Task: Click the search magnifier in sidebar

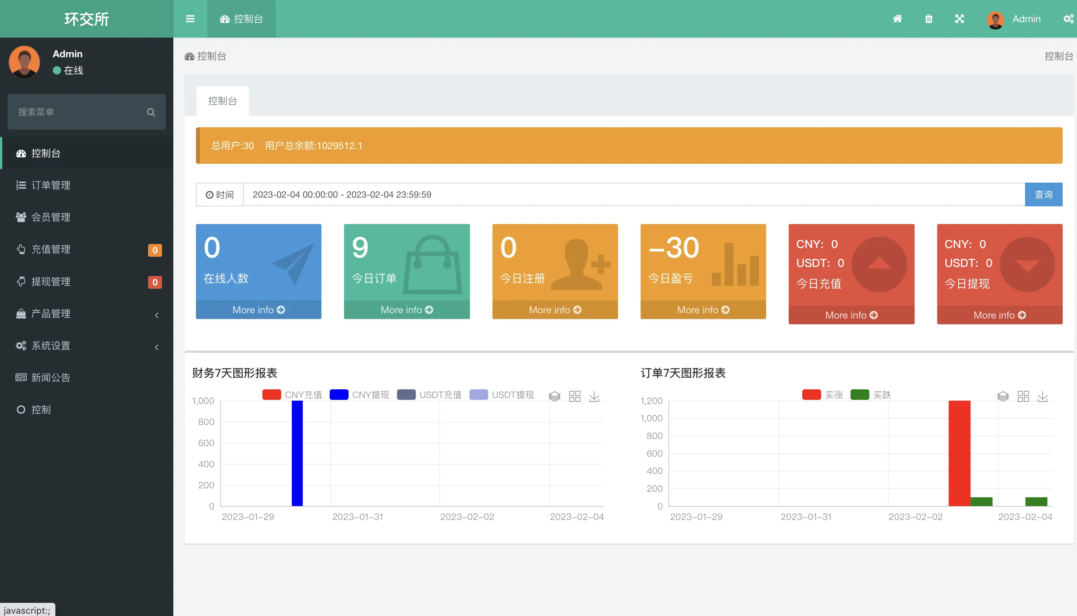Action: point(151,112)
